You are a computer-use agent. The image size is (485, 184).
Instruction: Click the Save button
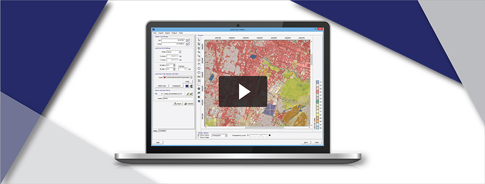coord(306,142)
